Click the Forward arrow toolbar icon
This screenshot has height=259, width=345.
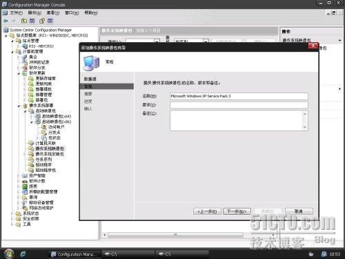(x=13, y=21)
